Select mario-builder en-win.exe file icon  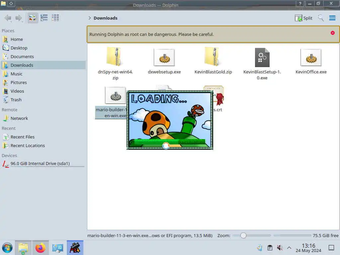[116, 95]
